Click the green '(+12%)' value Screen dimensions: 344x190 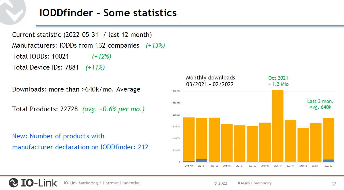click(102, 56)
